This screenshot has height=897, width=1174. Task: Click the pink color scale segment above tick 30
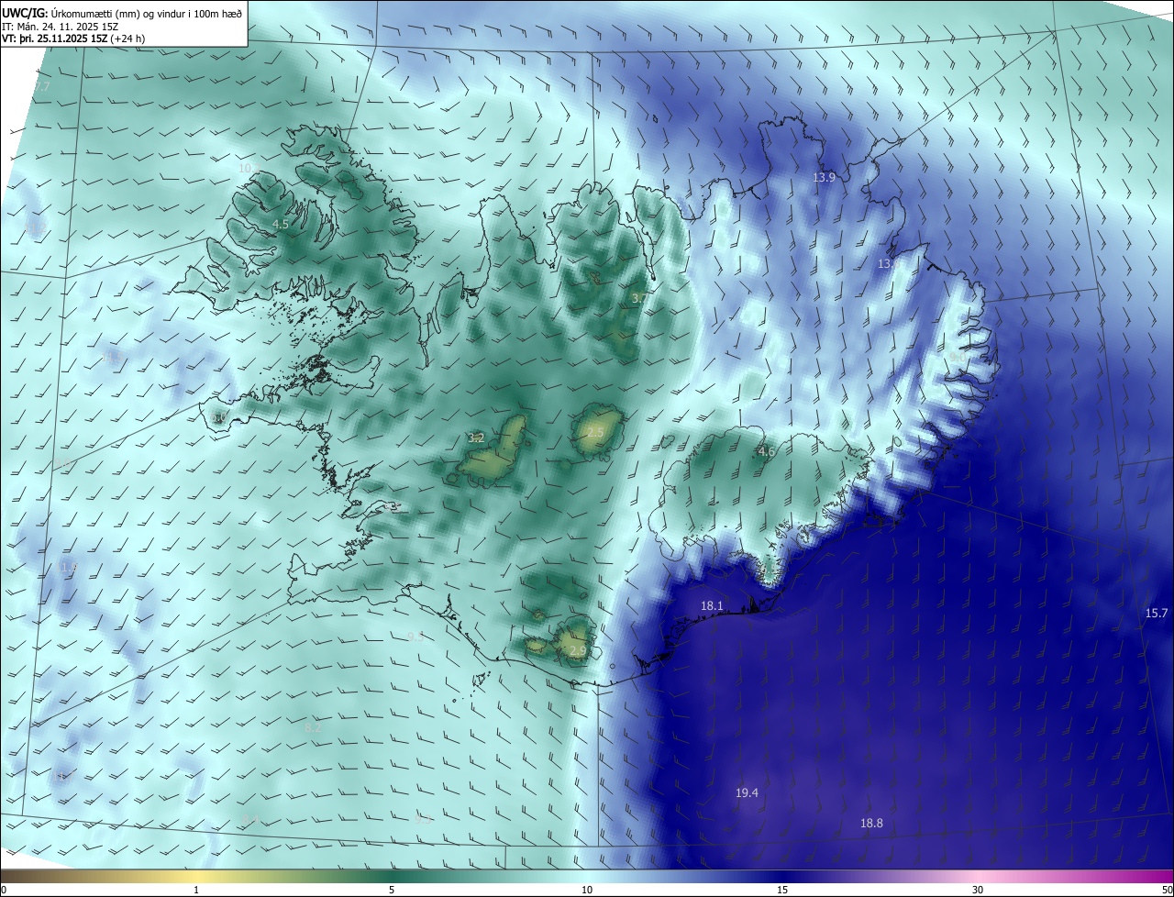coord(978,876)
